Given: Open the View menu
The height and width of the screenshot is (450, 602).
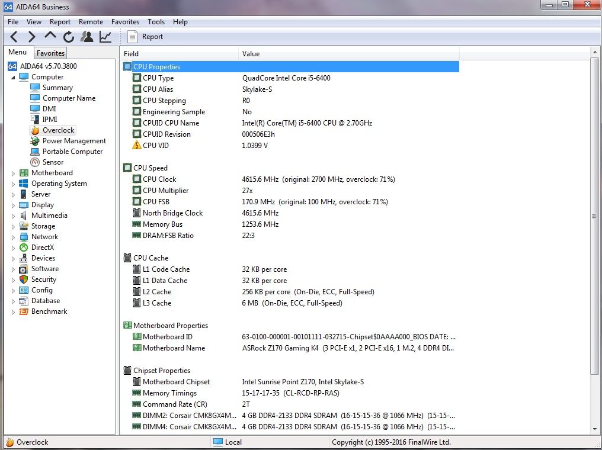Looking at the screenshot, I should point(34,22).
